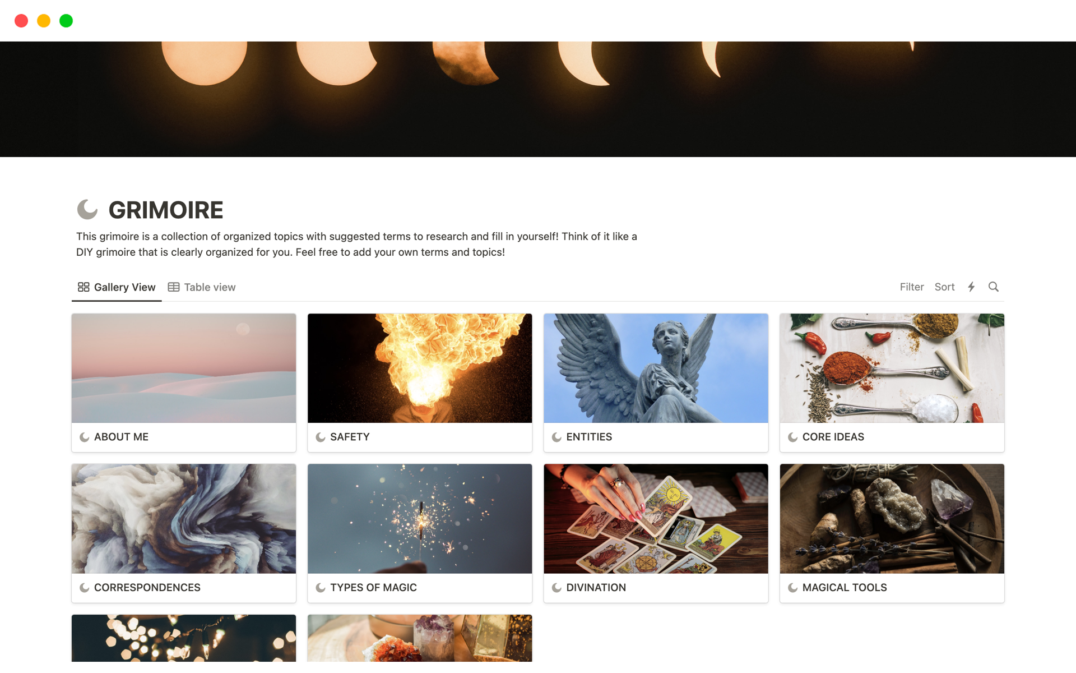Open the Sort options

944,287
